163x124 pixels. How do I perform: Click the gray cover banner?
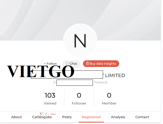point(30,18)
